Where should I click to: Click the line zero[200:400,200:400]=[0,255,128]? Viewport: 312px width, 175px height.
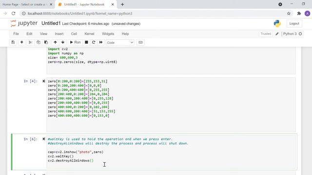pos(80,98)
